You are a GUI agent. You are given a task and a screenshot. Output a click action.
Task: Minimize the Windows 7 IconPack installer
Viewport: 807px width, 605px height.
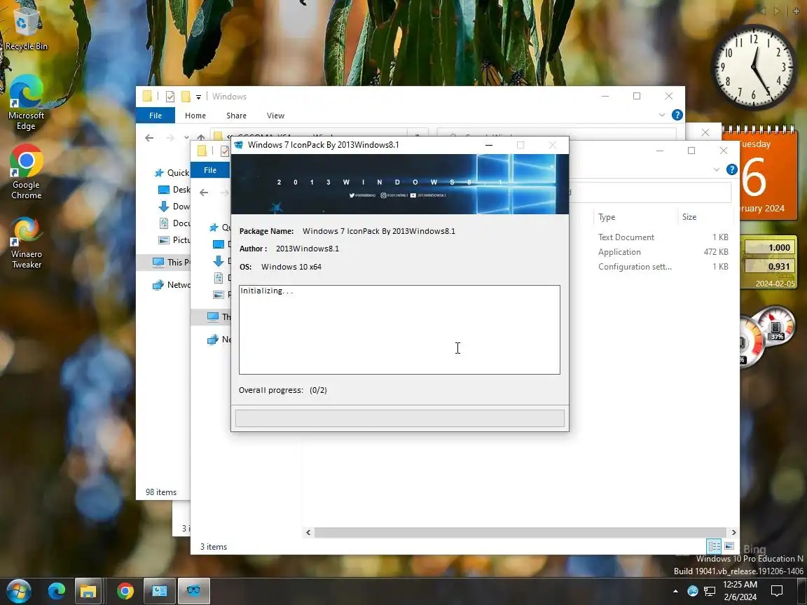click(x=489, y=145)
